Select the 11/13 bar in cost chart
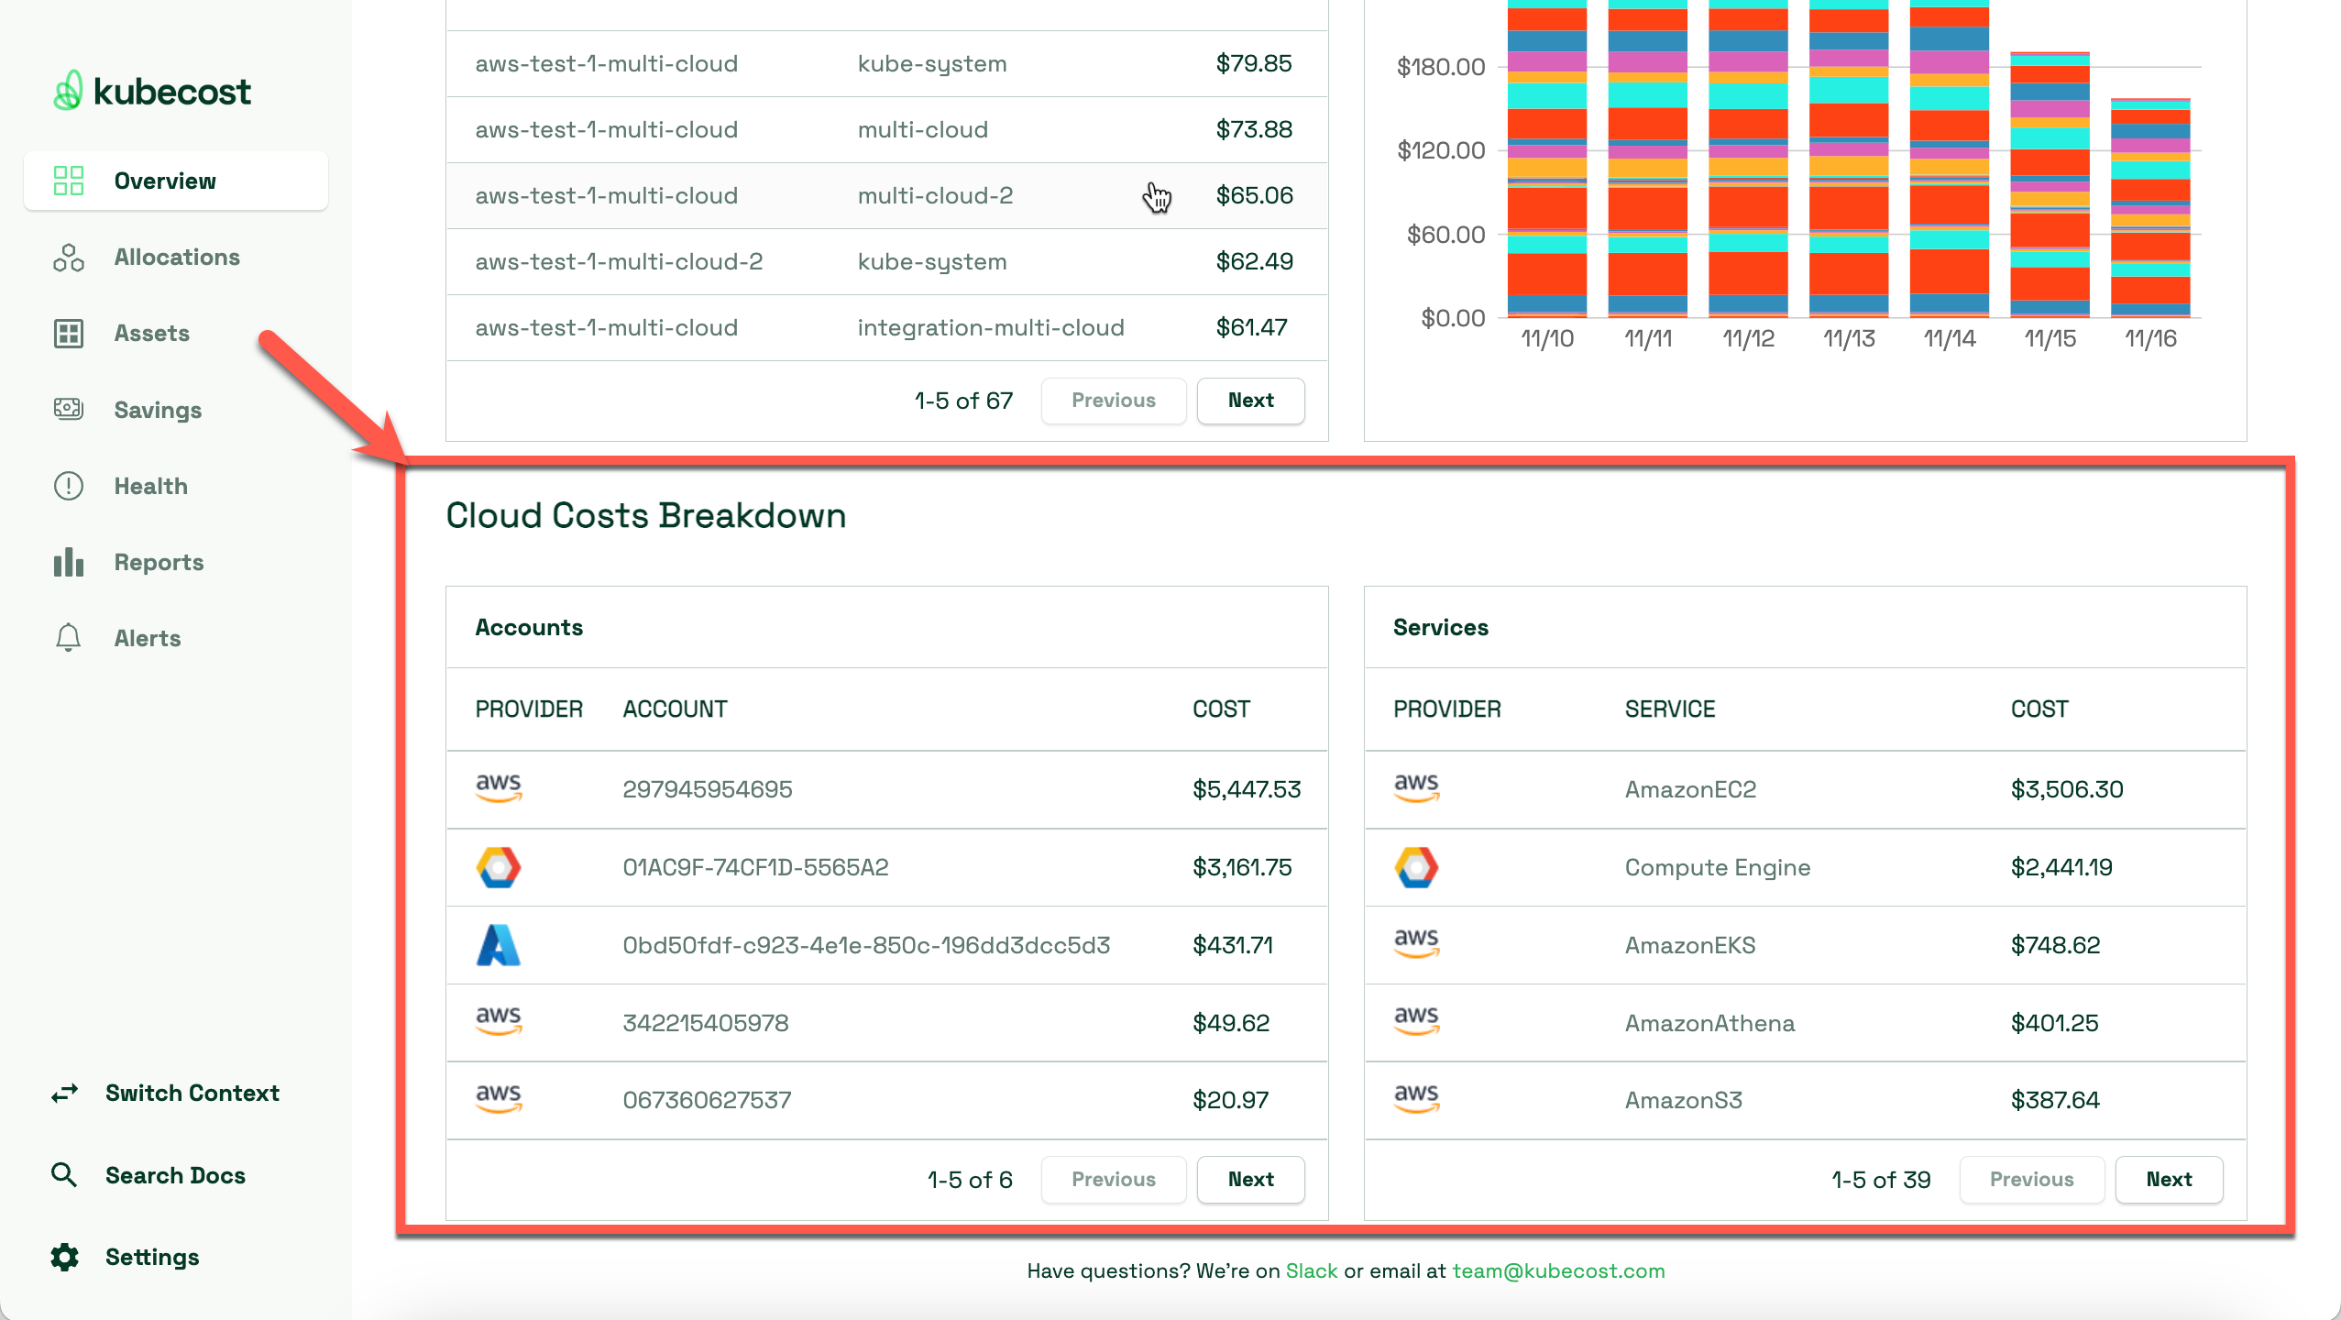Screen dimensions: 2341x1320 tap(1849, 159)
